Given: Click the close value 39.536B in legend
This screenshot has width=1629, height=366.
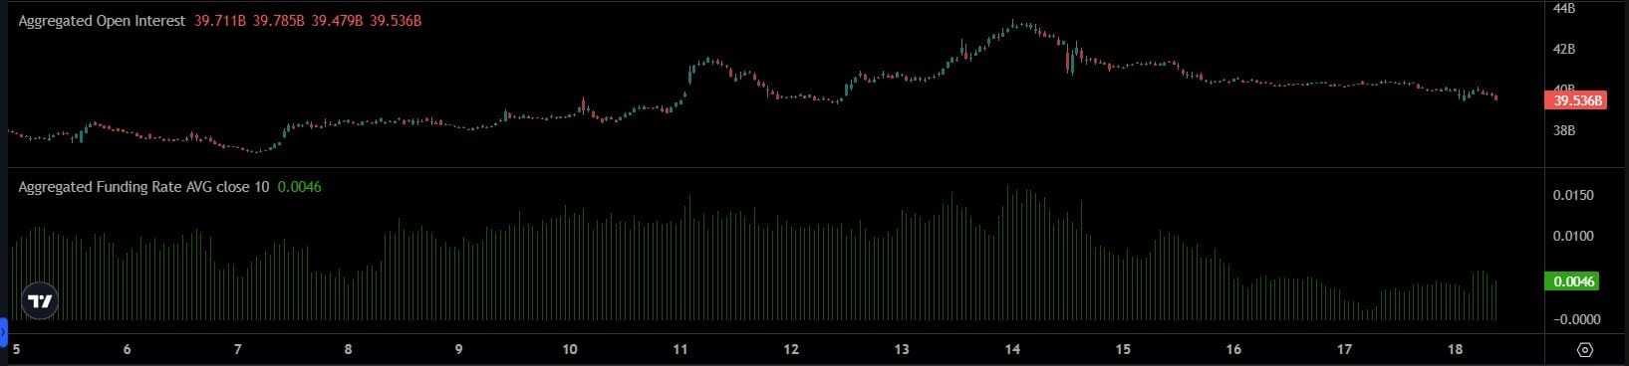Looking at the screenshot, I should point(396,21).
